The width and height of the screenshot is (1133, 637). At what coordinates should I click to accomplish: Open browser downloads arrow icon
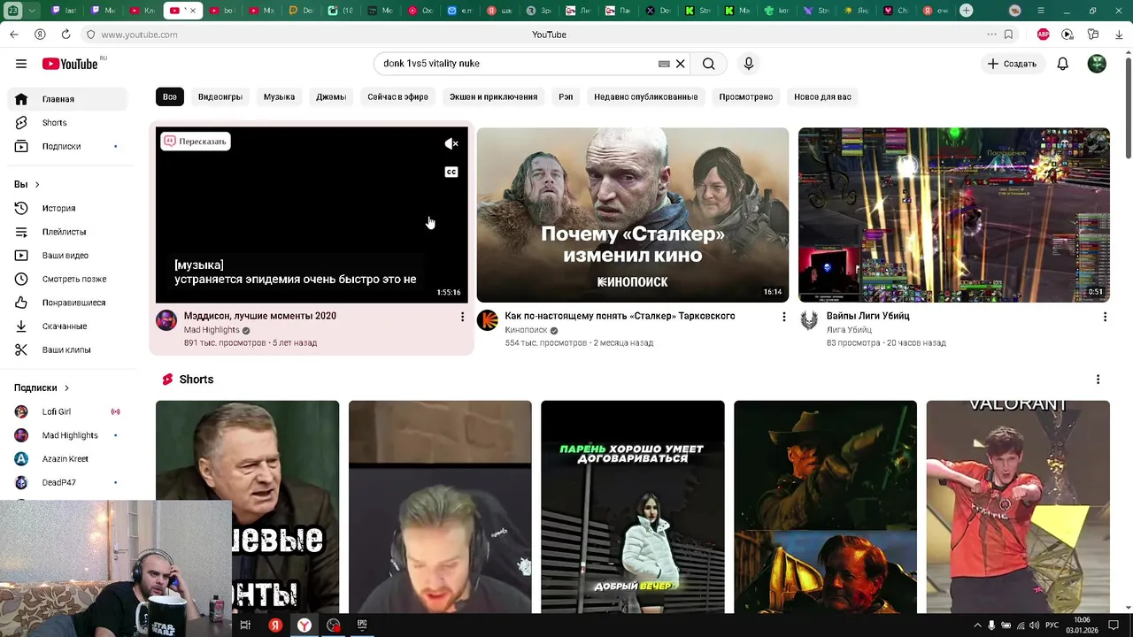1119,35
